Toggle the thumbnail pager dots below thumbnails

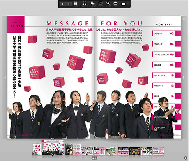pyautogui.click(x=94, y=158)
